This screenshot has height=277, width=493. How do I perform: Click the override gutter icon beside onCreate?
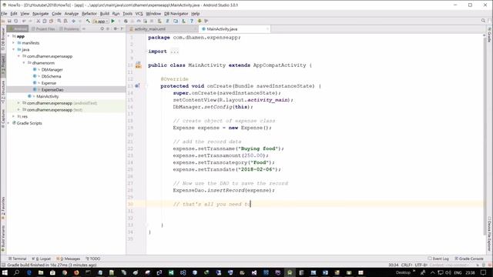[137, 85]
